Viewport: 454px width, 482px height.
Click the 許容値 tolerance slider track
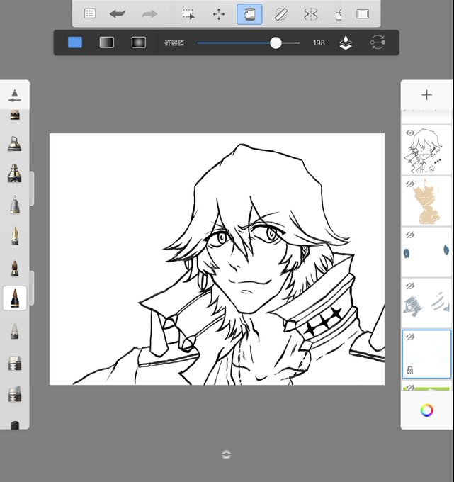249,43
